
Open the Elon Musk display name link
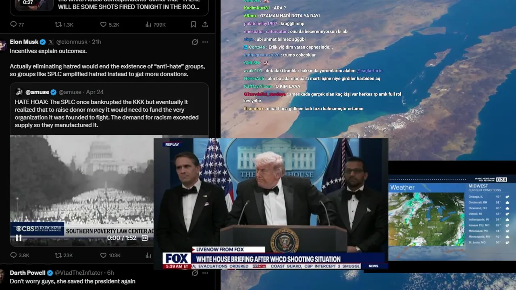pyautogui.click(x=24, y=42)
